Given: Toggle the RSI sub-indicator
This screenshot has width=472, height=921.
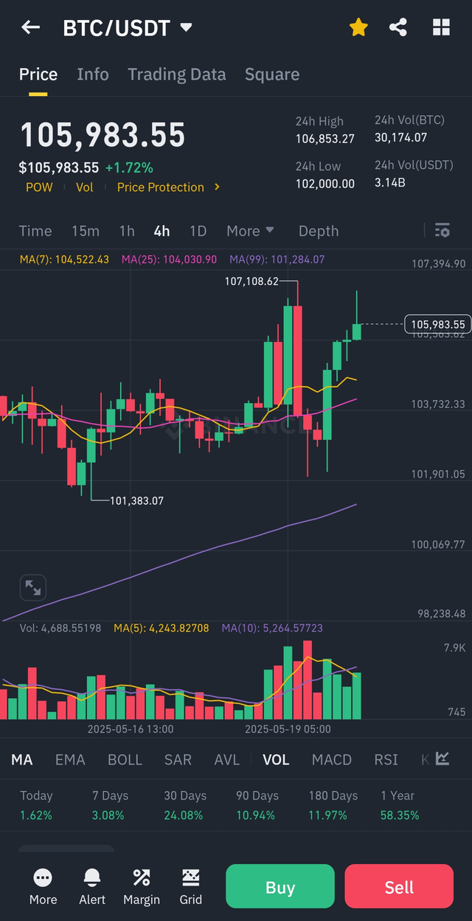Looking at the screenshot, I should click(x=386, y=759).
